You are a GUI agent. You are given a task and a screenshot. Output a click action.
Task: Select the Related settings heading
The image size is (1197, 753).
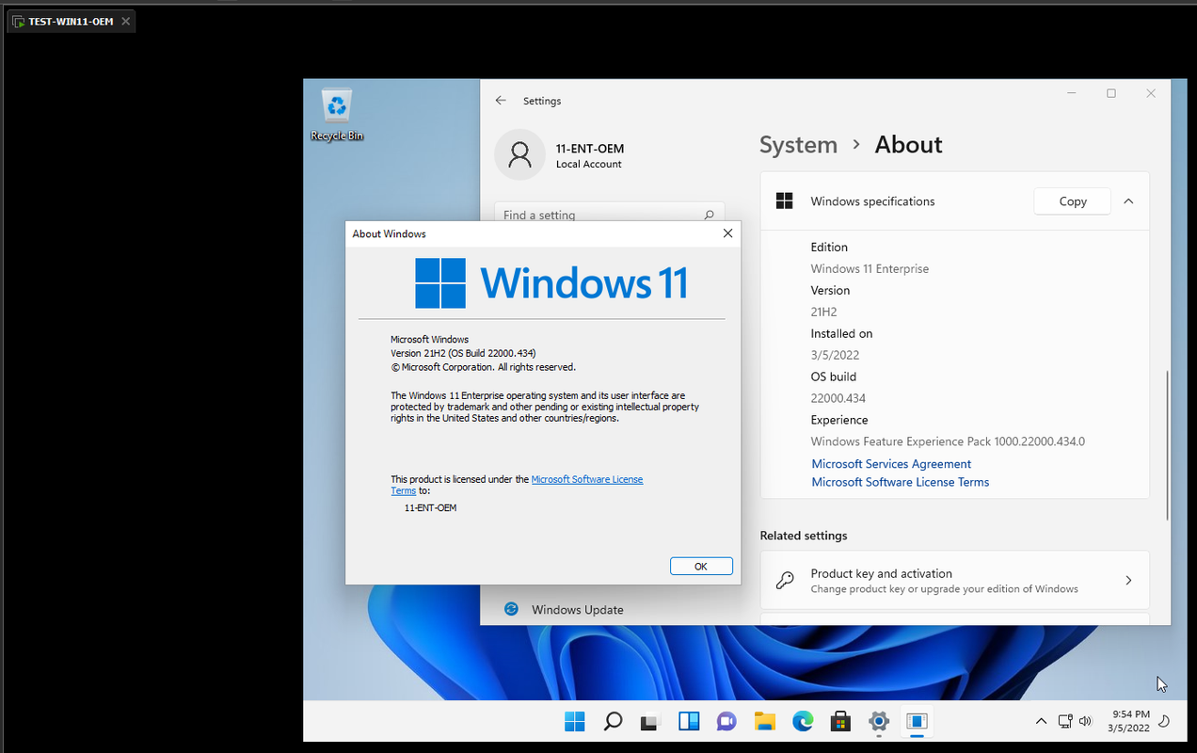(x=804, y=536)
